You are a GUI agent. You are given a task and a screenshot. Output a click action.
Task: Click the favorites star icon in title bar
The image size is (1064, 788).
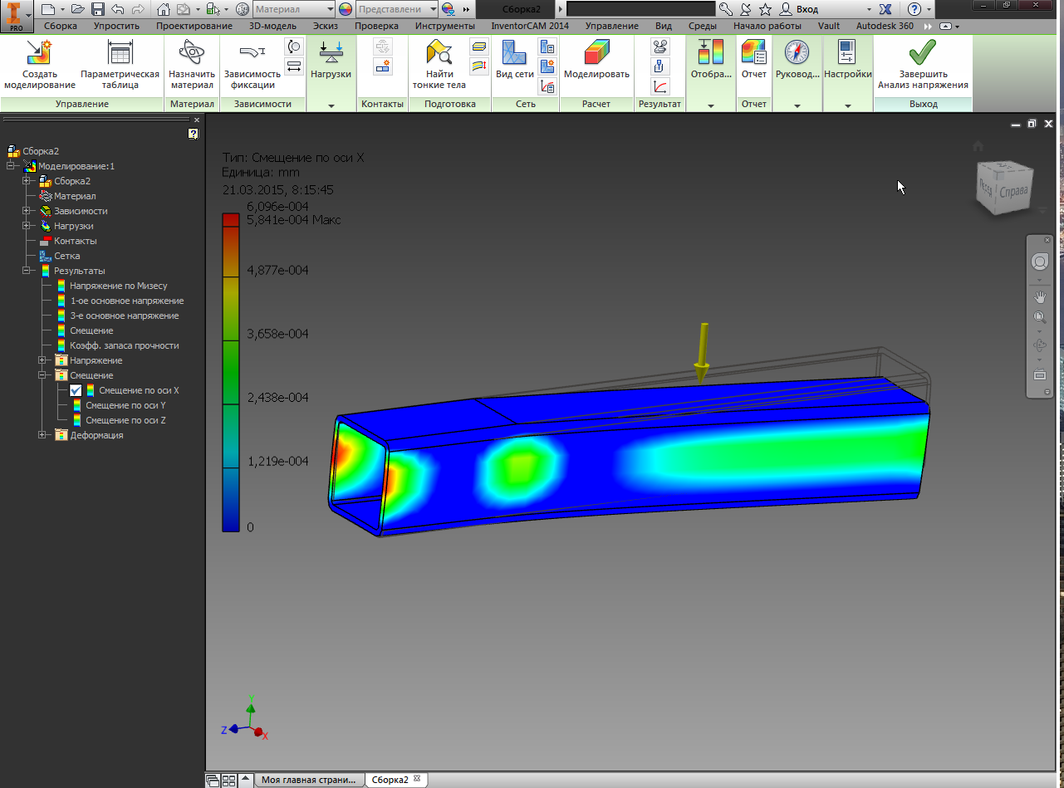tap(765, 9)
